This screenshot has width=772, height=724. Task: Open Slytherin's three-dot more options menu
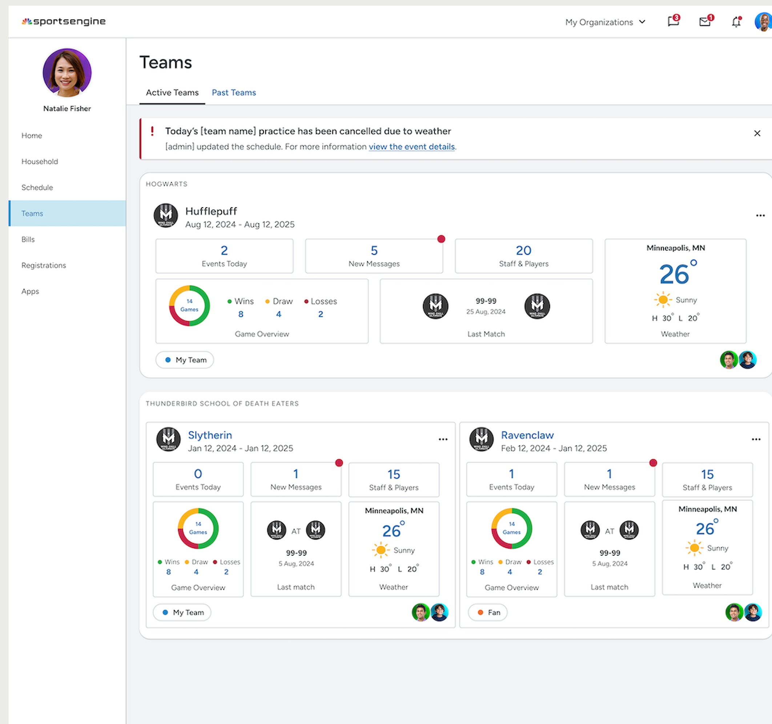pyautogui.click(x=443, y=439)
